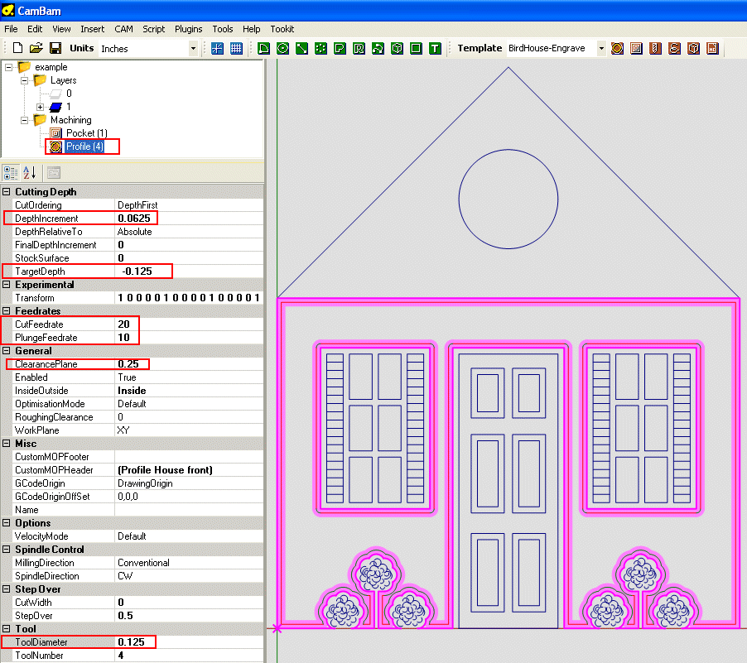
Task: Toggle the axis display icon
Action: pos(217,49)
